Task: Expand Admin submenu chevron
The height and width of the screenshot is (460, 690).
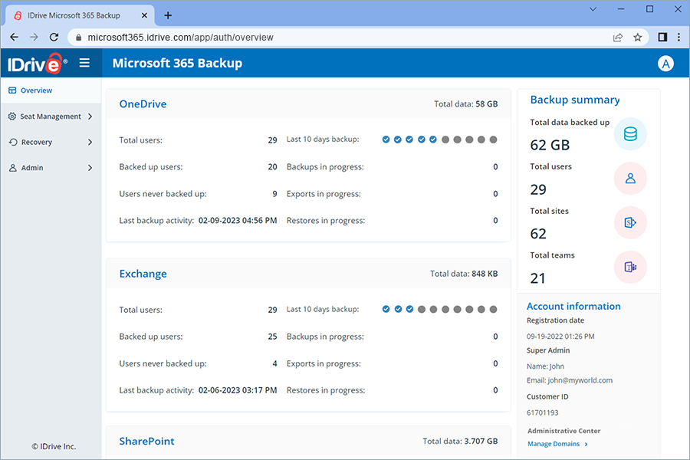Action: (90, 168)
